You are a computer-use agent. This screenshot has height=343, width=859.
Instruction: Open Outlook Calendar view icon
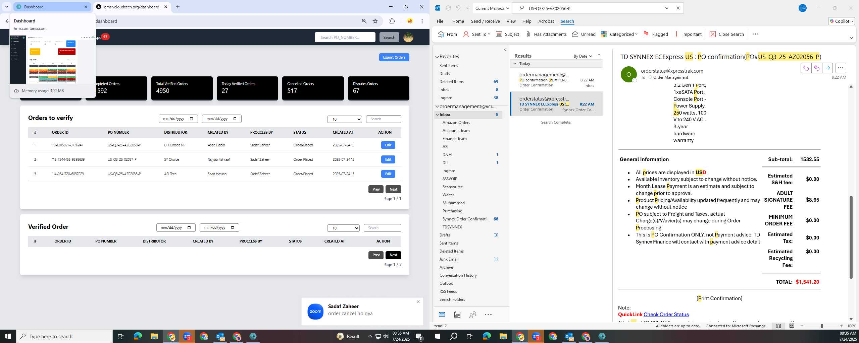(x=457, y=315)
